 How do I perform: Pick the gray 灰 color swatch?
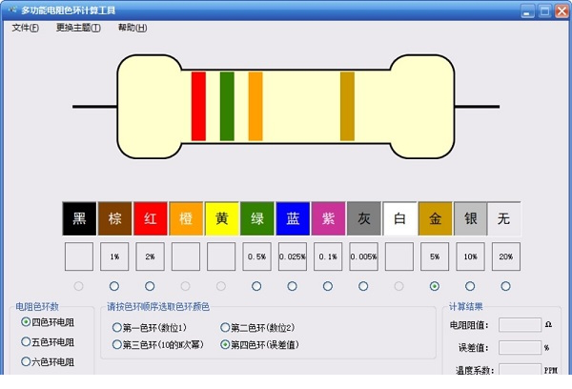click(x=364, y=218)
